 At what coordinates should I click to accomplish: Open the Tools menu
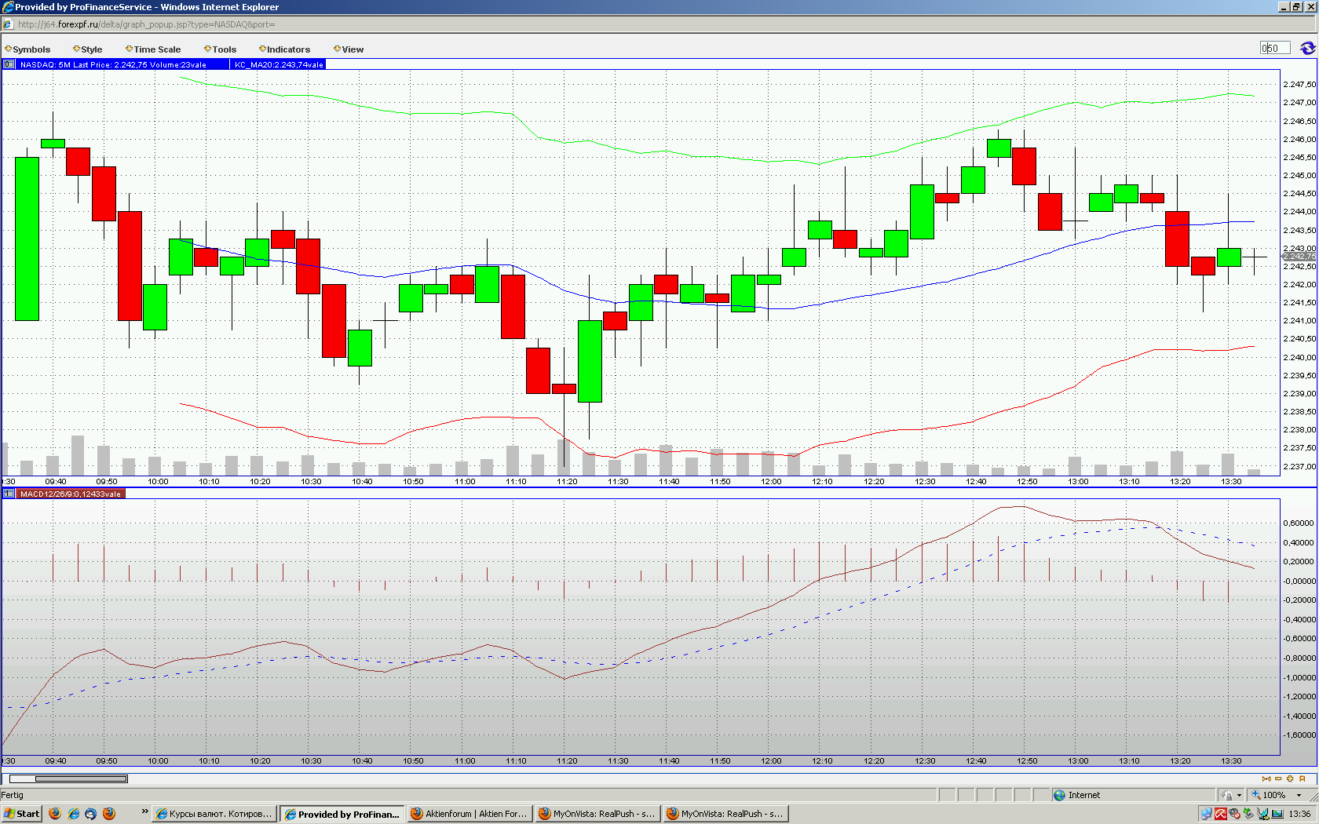click(x=220, y=49)
